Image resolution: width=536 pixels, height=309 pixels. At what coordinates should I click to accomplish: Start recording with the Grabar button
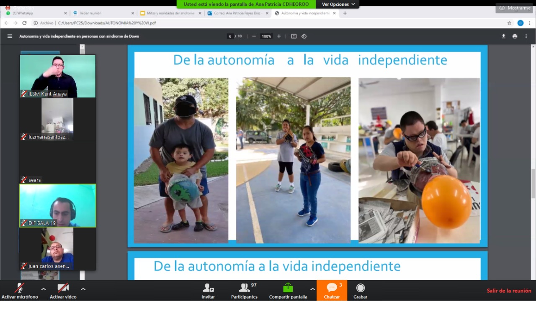360,288
